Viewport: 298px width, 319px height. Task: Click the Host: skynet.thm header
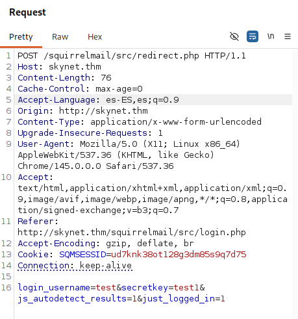point(59,67)
